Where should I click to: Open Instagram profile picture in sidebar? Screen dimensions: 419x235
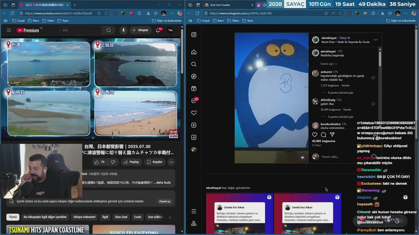click(x=194, y=149)
